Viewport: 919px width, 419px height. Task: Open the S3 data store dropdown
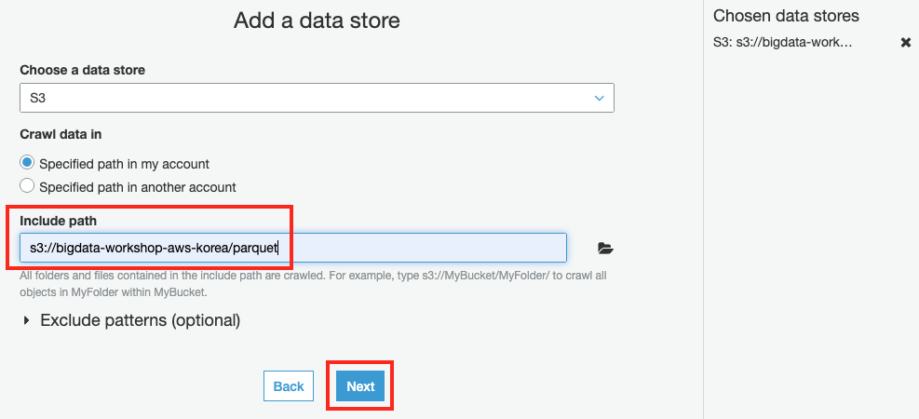[317, 98]
